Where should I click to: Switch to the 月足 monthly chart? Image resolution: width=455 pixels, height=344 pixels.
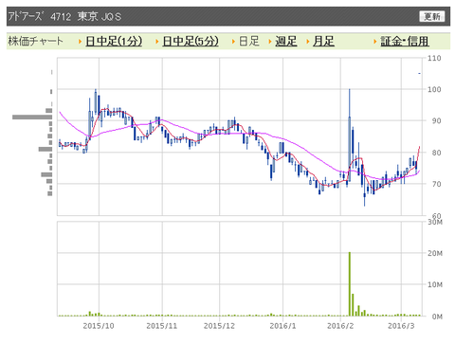pyautogui.click(x=323, y=42)
